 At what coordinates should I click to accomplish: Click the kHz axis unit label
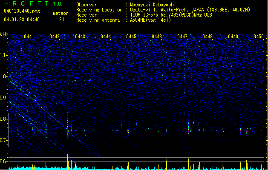(x=4, y=34)
